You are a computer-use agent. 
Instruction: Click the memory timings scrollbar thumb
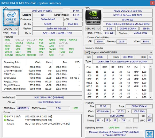(150, 80)
